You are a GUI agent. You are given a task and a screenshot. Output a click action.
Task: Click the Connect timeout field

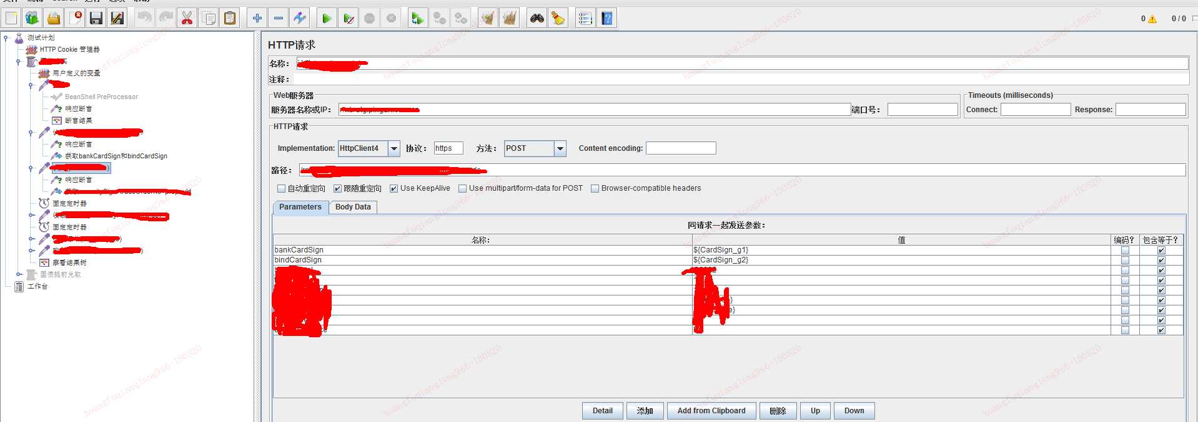(x=1036, y=110)
